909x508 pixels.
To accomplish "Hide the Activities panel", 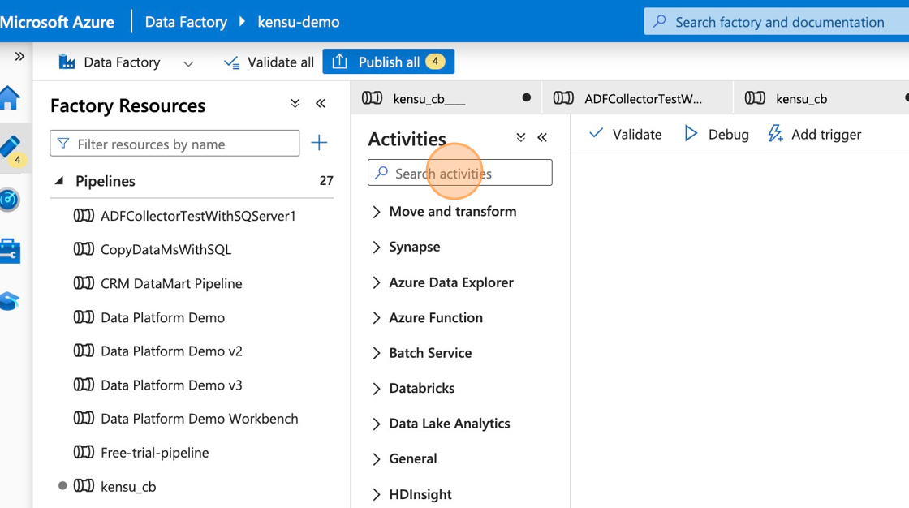I will click(x=542, y=137).
